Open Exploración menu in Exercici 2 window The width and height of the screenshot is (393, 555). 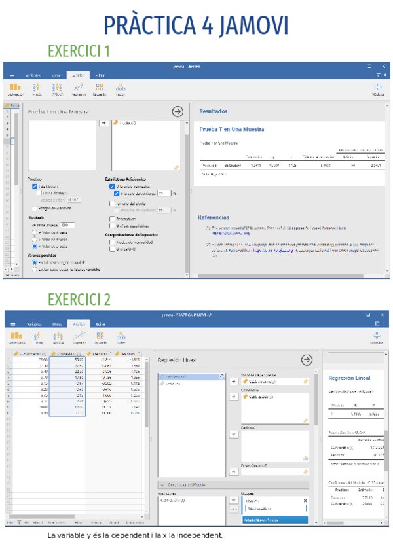(16, 338)
